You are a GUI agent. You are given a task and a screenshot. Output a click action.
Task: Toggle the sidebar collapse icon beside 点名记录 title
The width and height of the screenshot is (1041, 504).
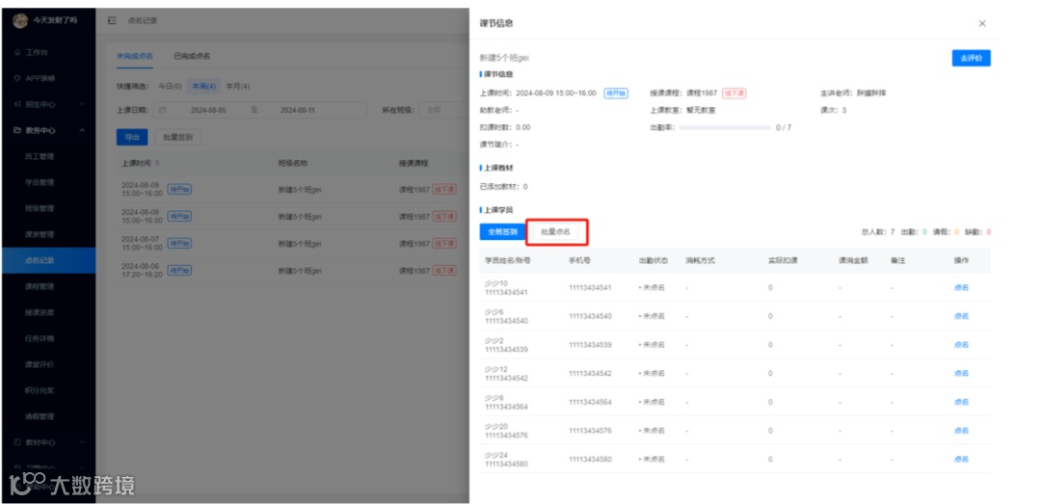point(112,20)
